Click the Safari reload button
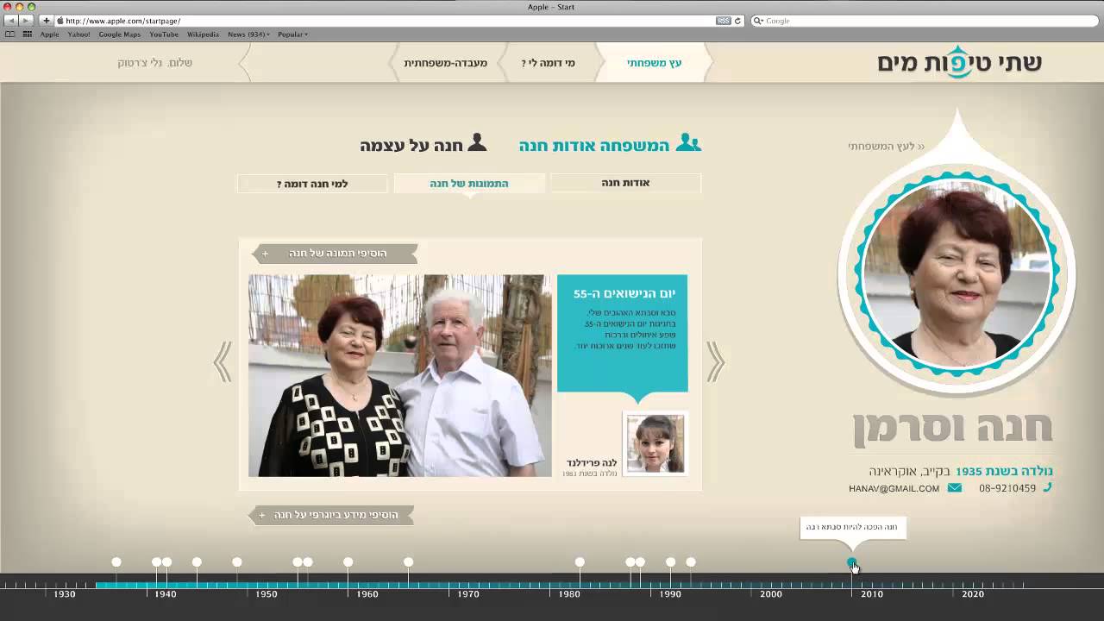The height and width of the screenshot is (621, 1104). (x=737, y=21)
